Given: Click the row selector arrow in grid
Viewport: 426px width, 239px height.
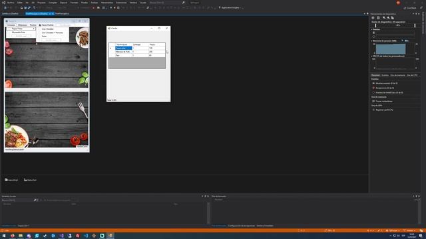Looking at the screenshot, I should point(110,48).
